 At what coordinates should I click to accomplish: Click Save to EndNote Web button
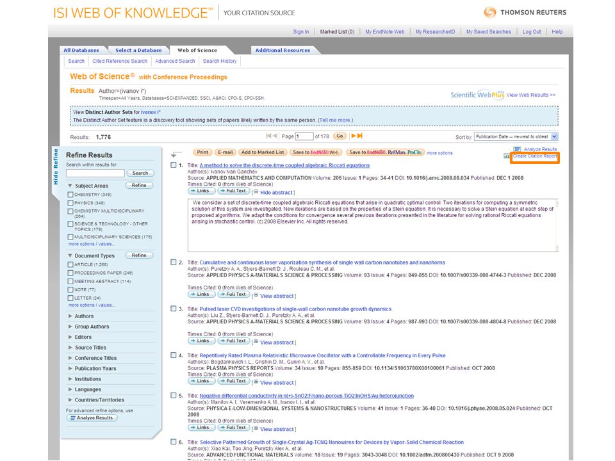(316, 152)
